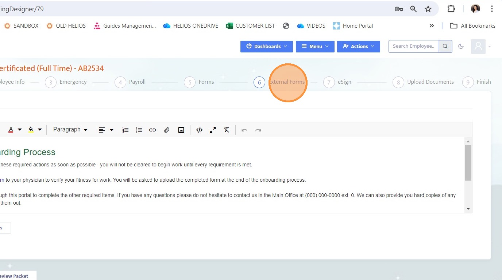This screenshot has height=280, width=502.
Task: Go to step 8 Upload Documents
Action: pos(423,82)
